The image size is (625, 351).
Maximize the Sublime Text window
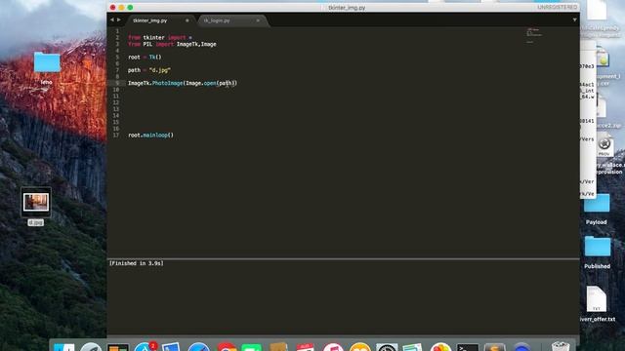tap(130, 7)
